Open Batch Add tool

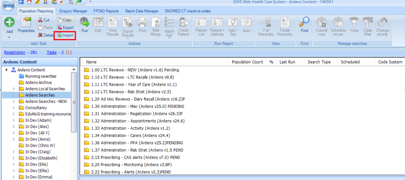point(169,27)
